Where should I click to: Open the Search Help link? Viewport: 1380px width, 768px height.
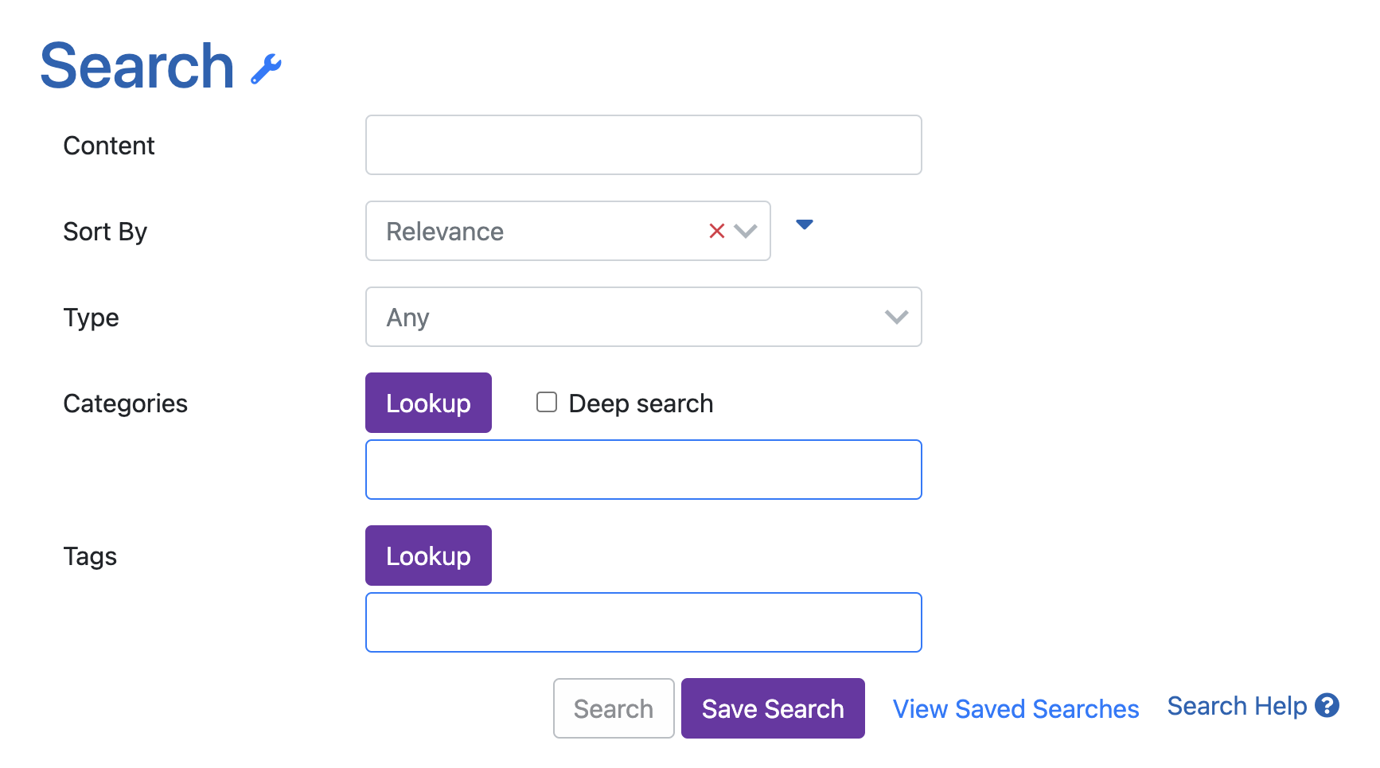tap(1236, 706)
